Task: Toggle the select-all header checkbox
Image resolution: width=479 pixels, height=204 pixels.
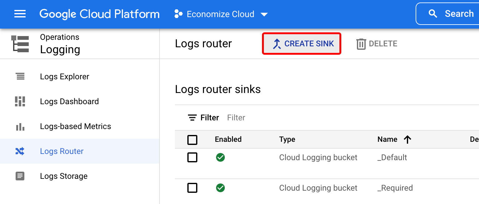Action: click(x=192, y=140)
